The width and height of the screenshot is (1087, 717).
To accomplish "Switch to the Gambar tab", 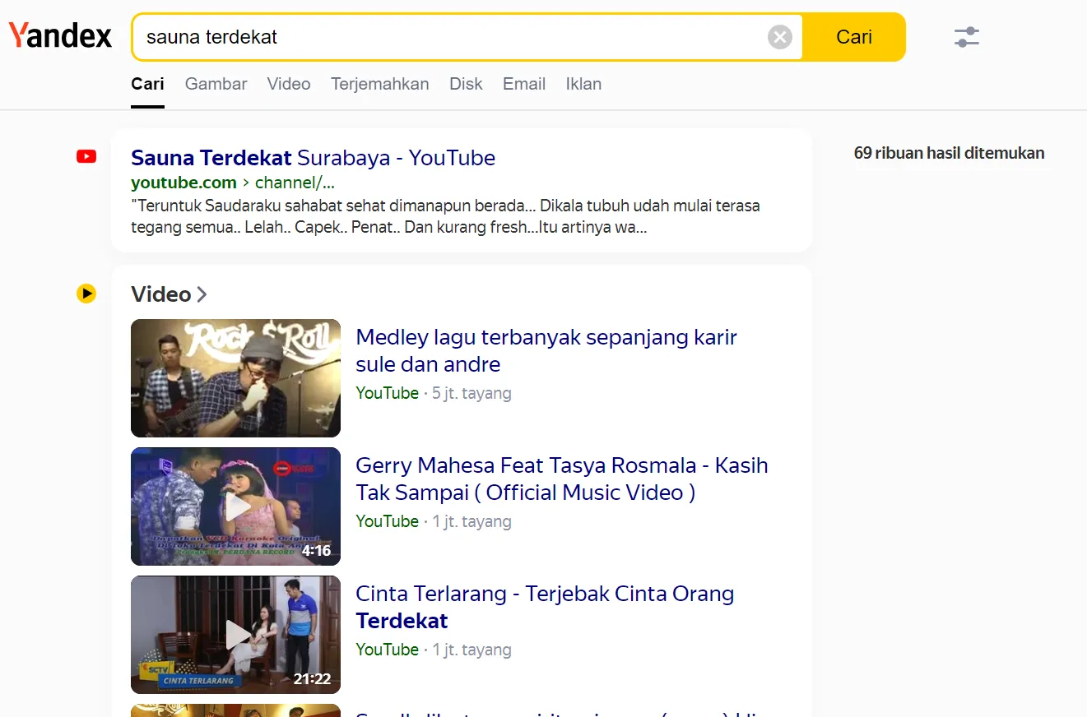I will (216, 84).
